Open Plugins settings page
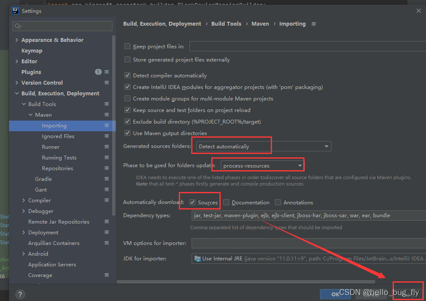This screenshot has width=426, height=301. [31, 72]
